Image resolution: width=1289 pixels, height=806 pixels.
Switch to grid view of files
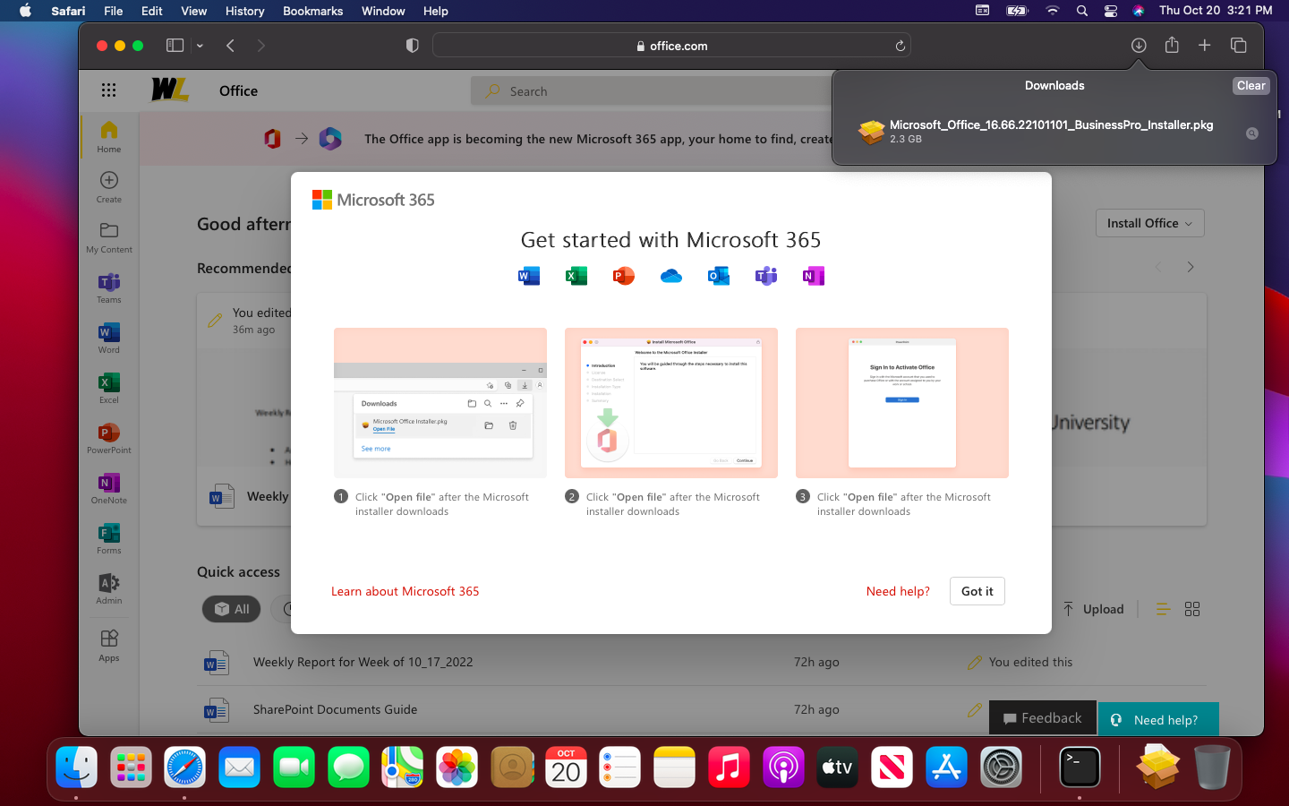point(1191,609)
